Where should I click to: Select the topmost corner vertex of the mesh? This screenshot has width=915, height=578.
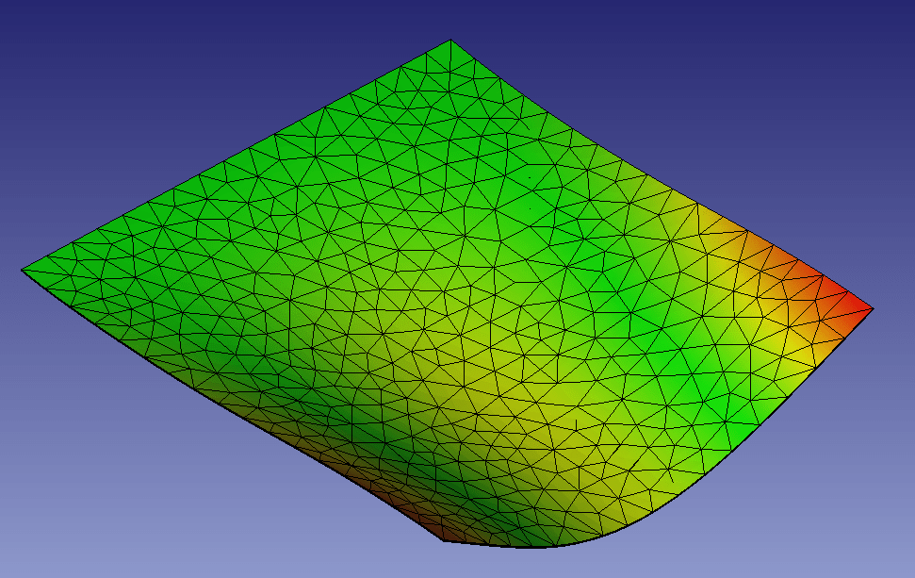(x=450, y=41)
